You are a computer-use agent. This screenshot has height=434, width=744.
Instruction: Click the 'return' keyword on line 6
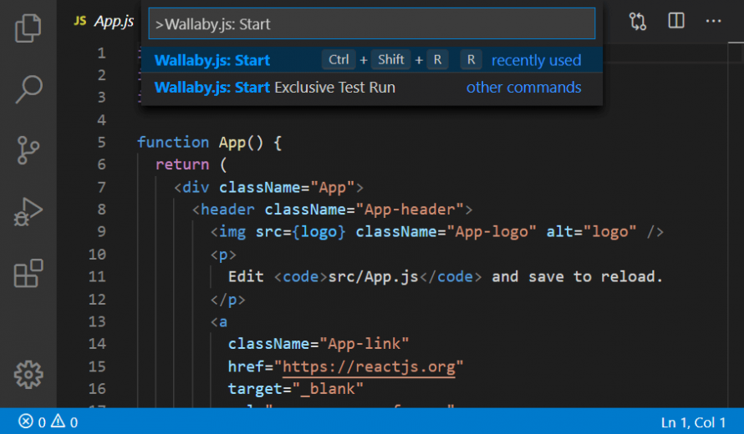[x=182, y=164]
